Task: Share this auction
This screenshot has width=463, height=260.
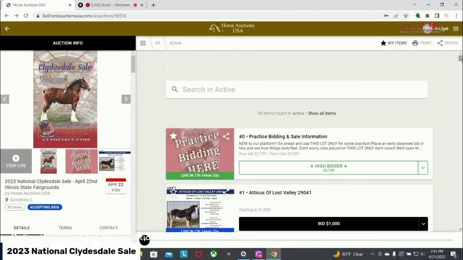Action: 447,43
